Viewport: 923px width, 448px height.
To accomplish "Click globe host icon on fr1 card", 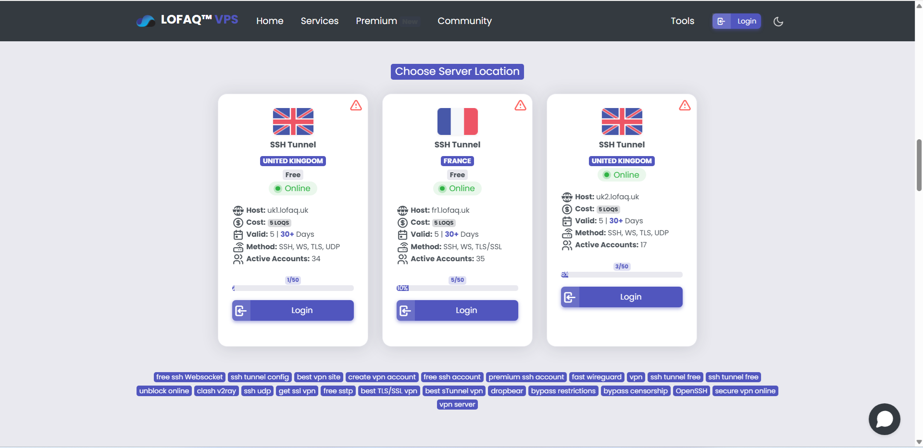I will [x=402, y=210].
